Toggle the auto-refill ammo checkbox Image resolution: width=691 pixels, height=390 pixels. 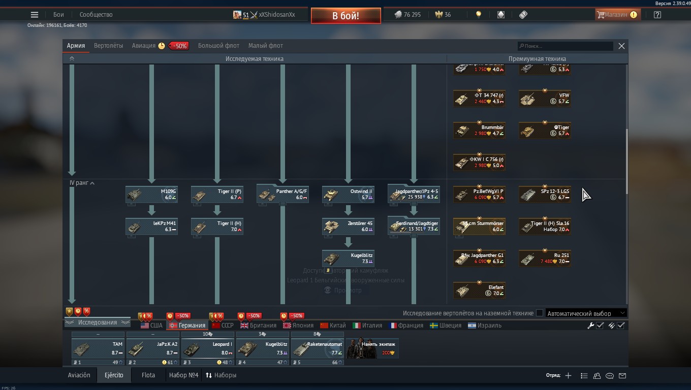(621, 326)
